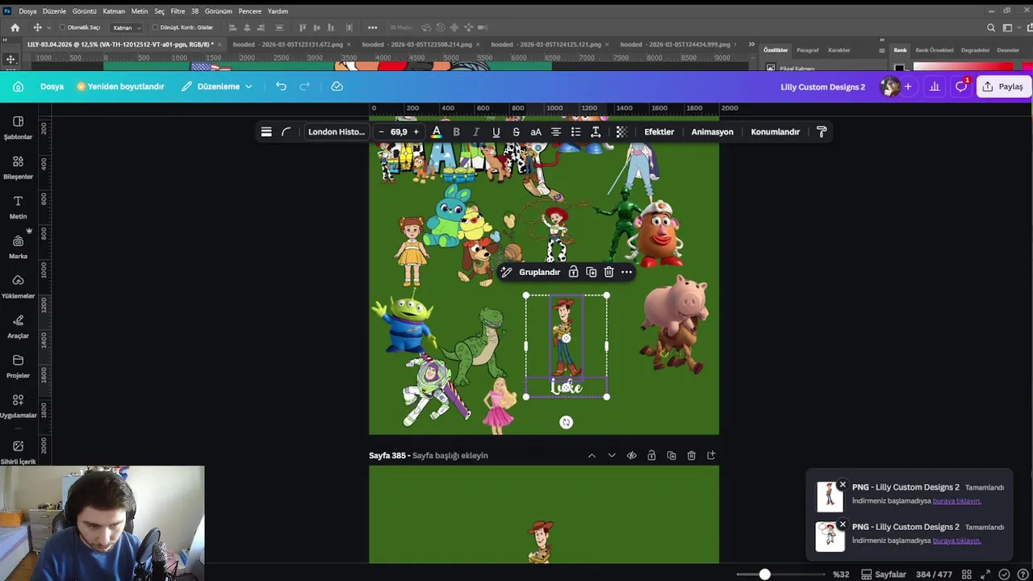Click Paylaş share button
This screenshot has height=581, width=1033.
coord(1003,86)
